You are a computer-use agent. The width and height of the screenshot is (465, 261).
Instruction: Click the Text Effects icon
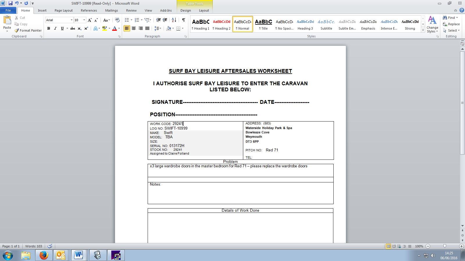click(x=96, y=28)
